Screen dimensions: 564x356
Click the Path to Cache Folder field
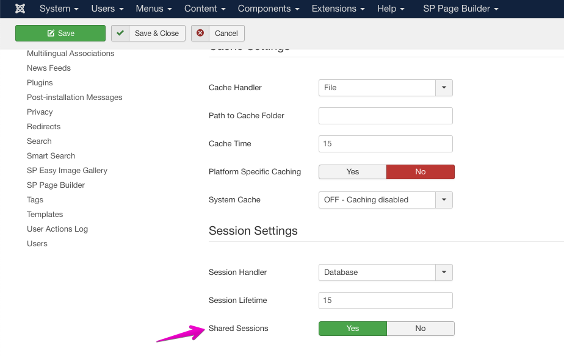coord(385,116)
